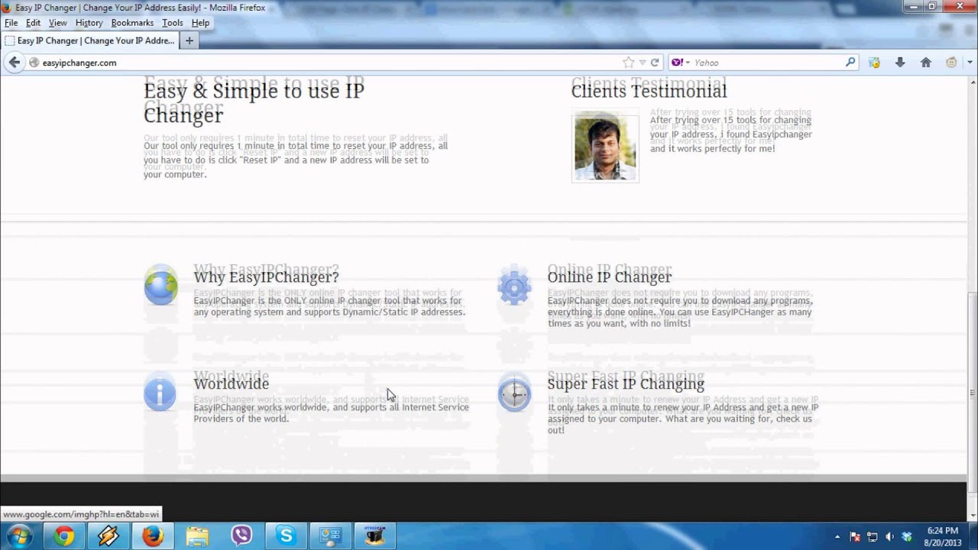978x550 pixels.
Task: Open the History menu
Action: (89, 23)
